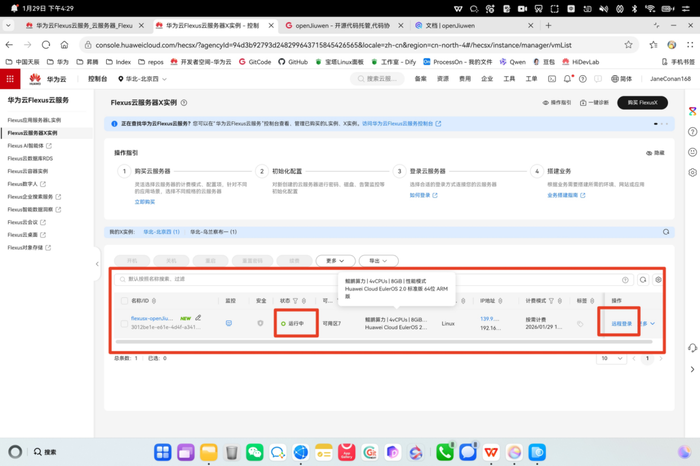Select the flexusx-openJiu instance checkbox
Screen dimensions: 700x466
tap(124, 323)
